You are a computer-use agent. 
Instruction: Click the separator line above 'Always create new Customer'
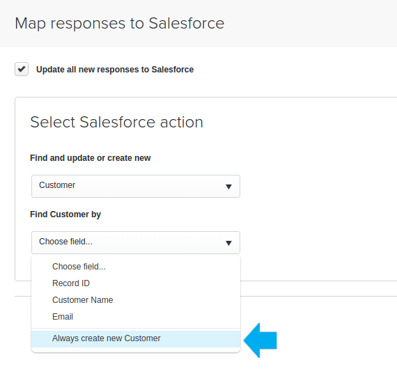pos(136,329)
